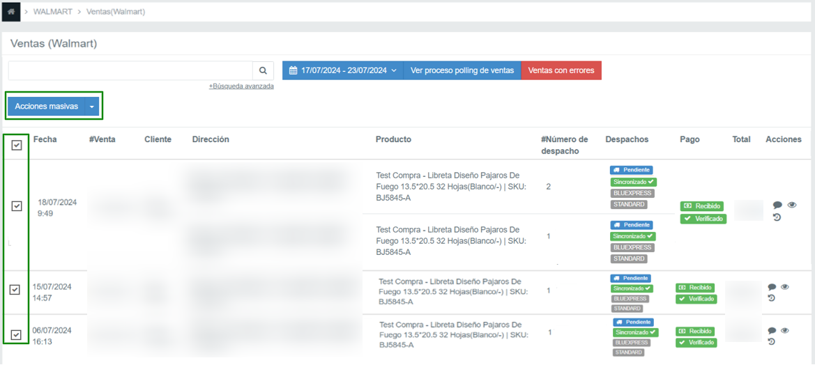Screen dimensions: 815x365
Task: Click the Sincronizado badge in 15/07/2024 row
Action: pyautogui.click(x=632, y=288)
